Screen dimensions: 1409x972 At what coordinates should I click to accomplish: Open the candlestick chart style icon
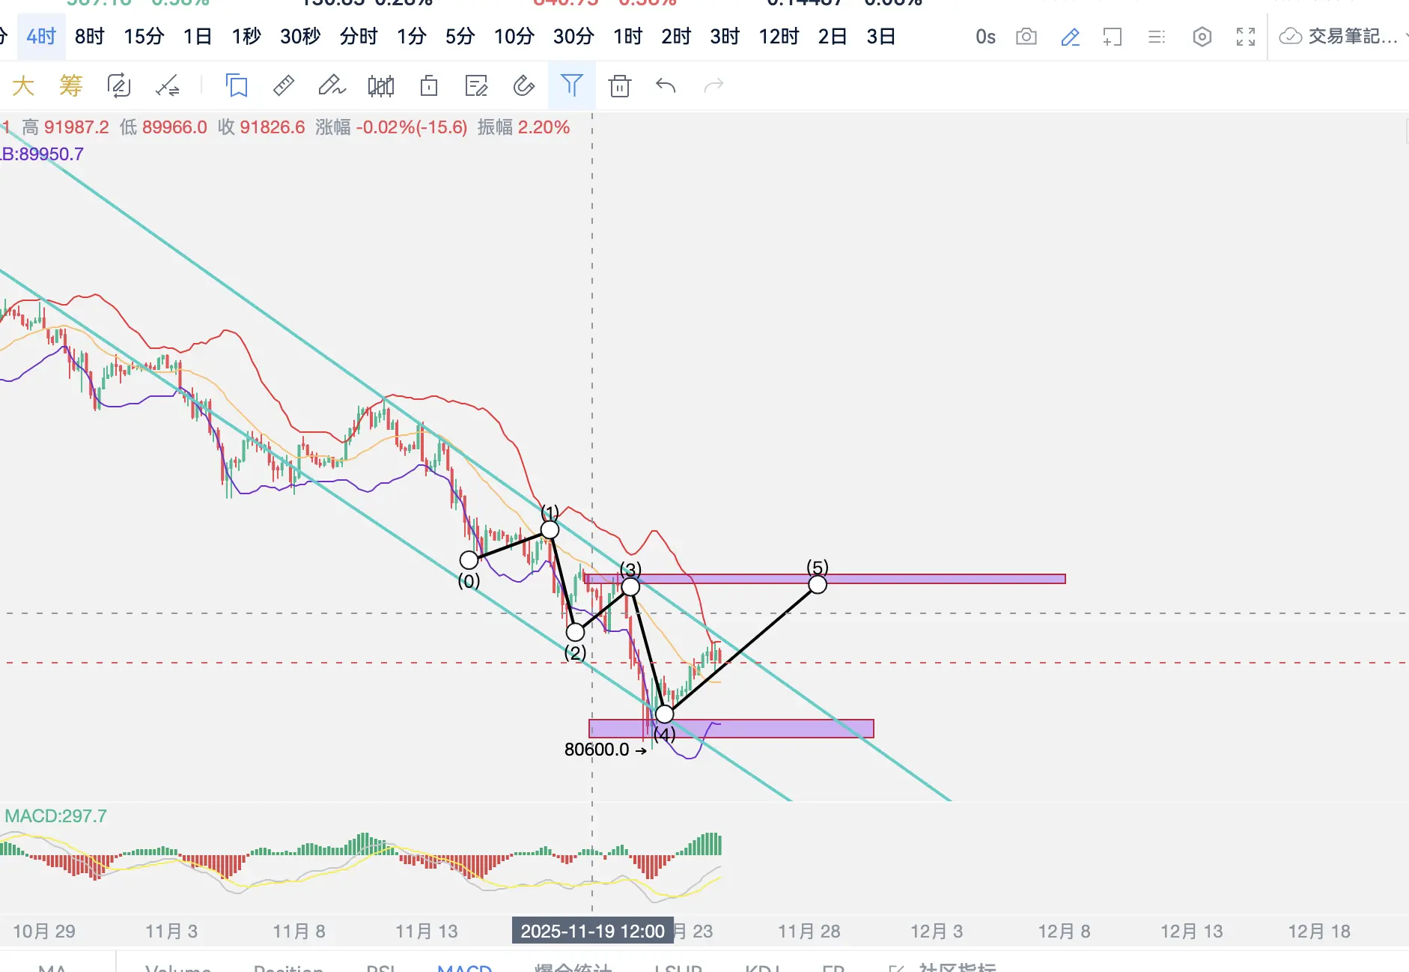[x=381, y=86]
